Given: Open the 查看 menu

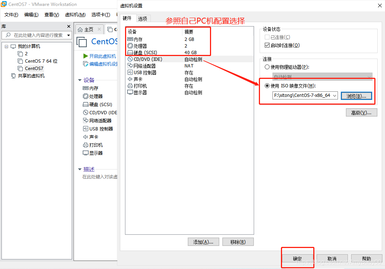Looking at the screenshot, I should coord(51,15).
